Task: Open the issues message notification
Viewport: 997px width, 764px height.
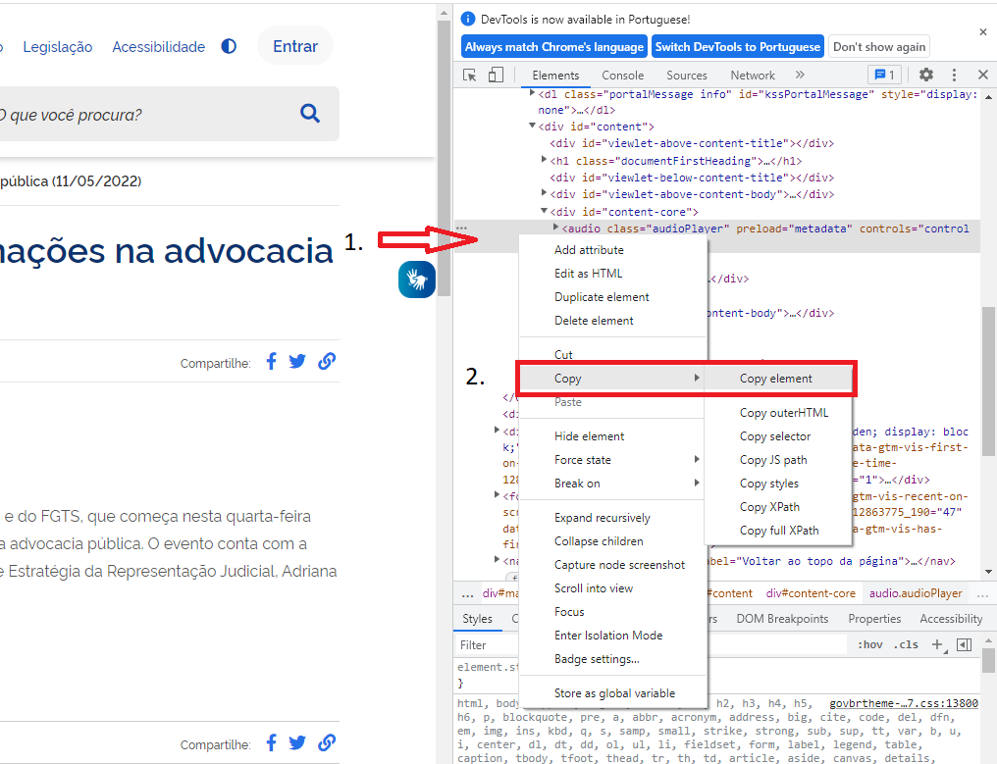Action: [884, 75]
